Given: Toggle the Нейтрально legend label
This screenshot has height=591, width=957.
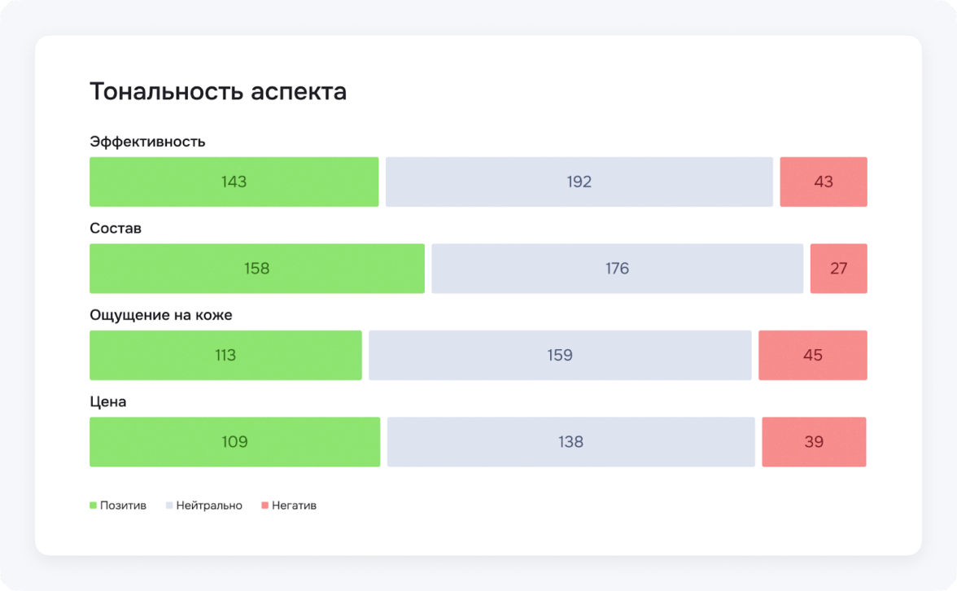Looking at the screenshot, I should point(209,506).
